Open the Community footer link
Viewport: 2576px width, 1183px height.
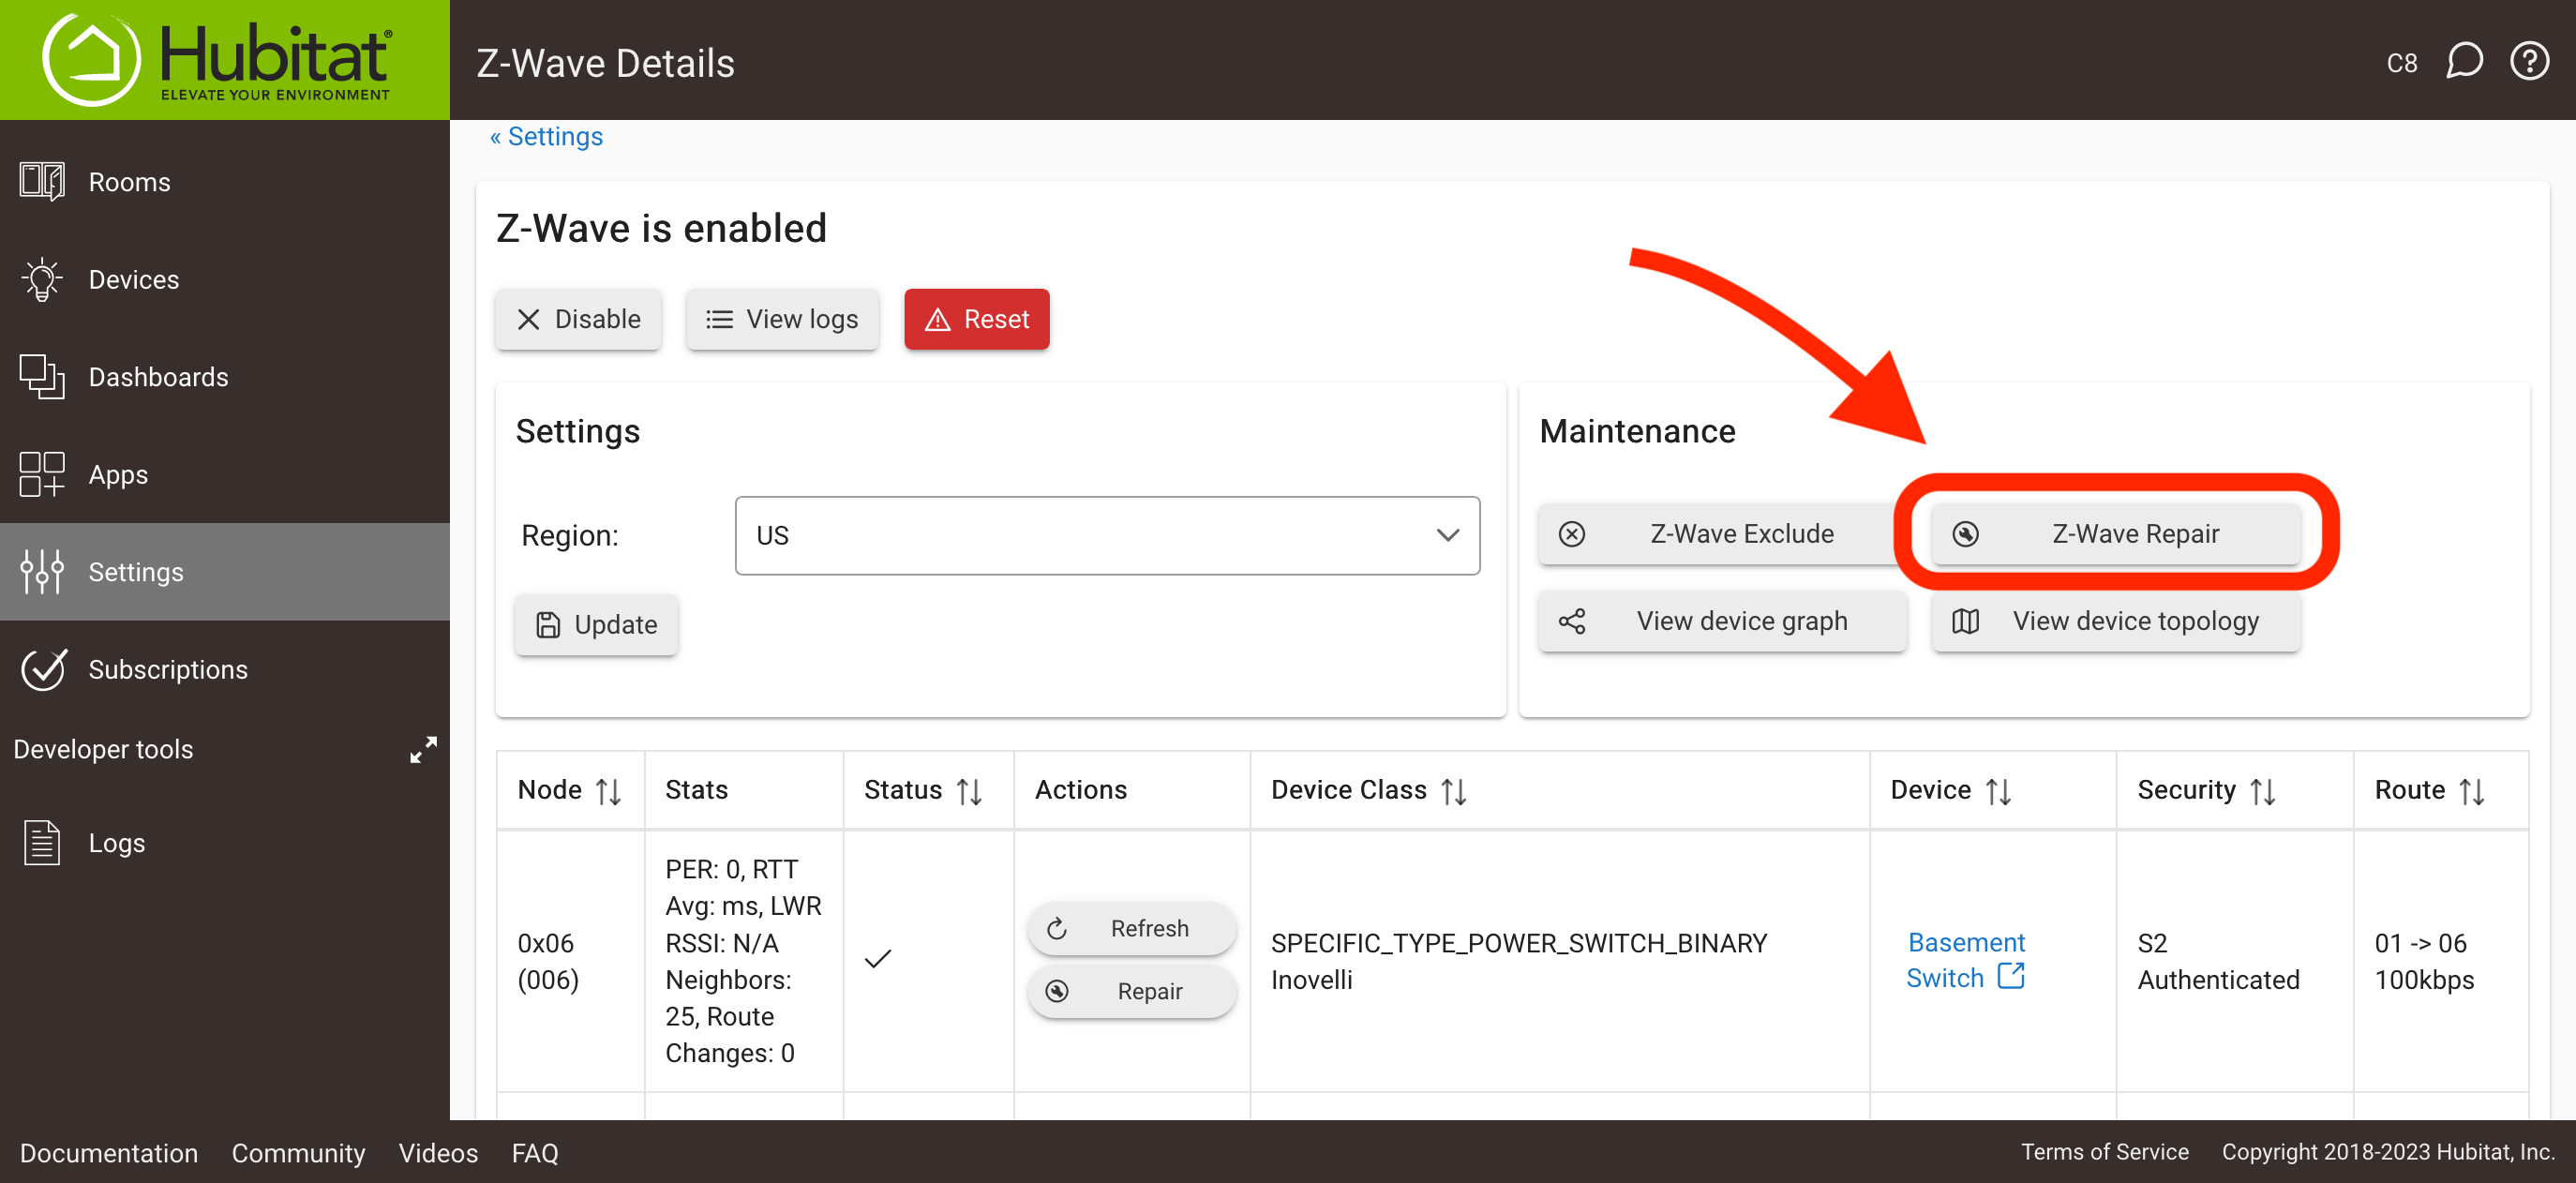(298, 1153)
